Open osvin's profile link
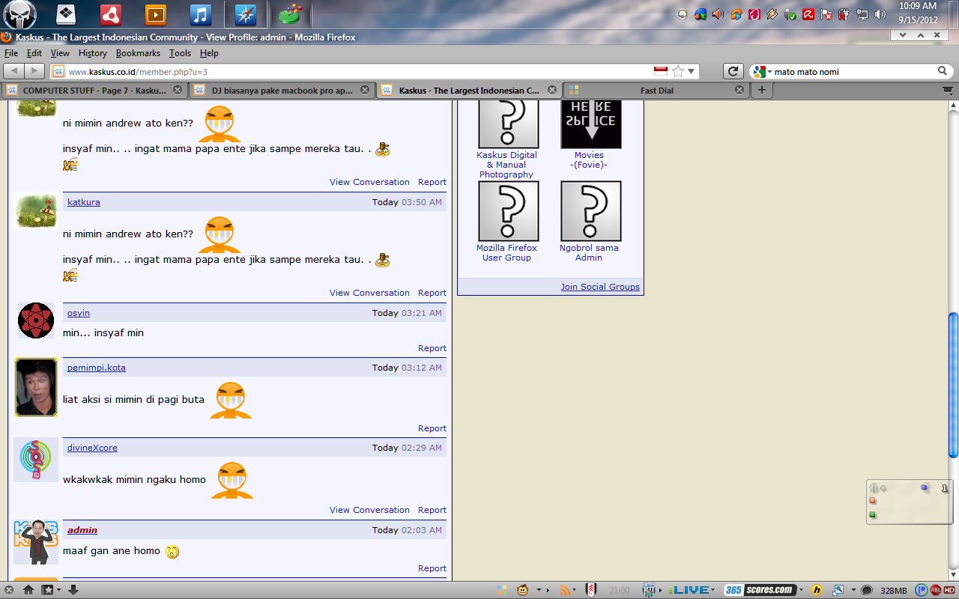Screen dimensions: 959x599 pyautogui.click(x=79, y=313)
